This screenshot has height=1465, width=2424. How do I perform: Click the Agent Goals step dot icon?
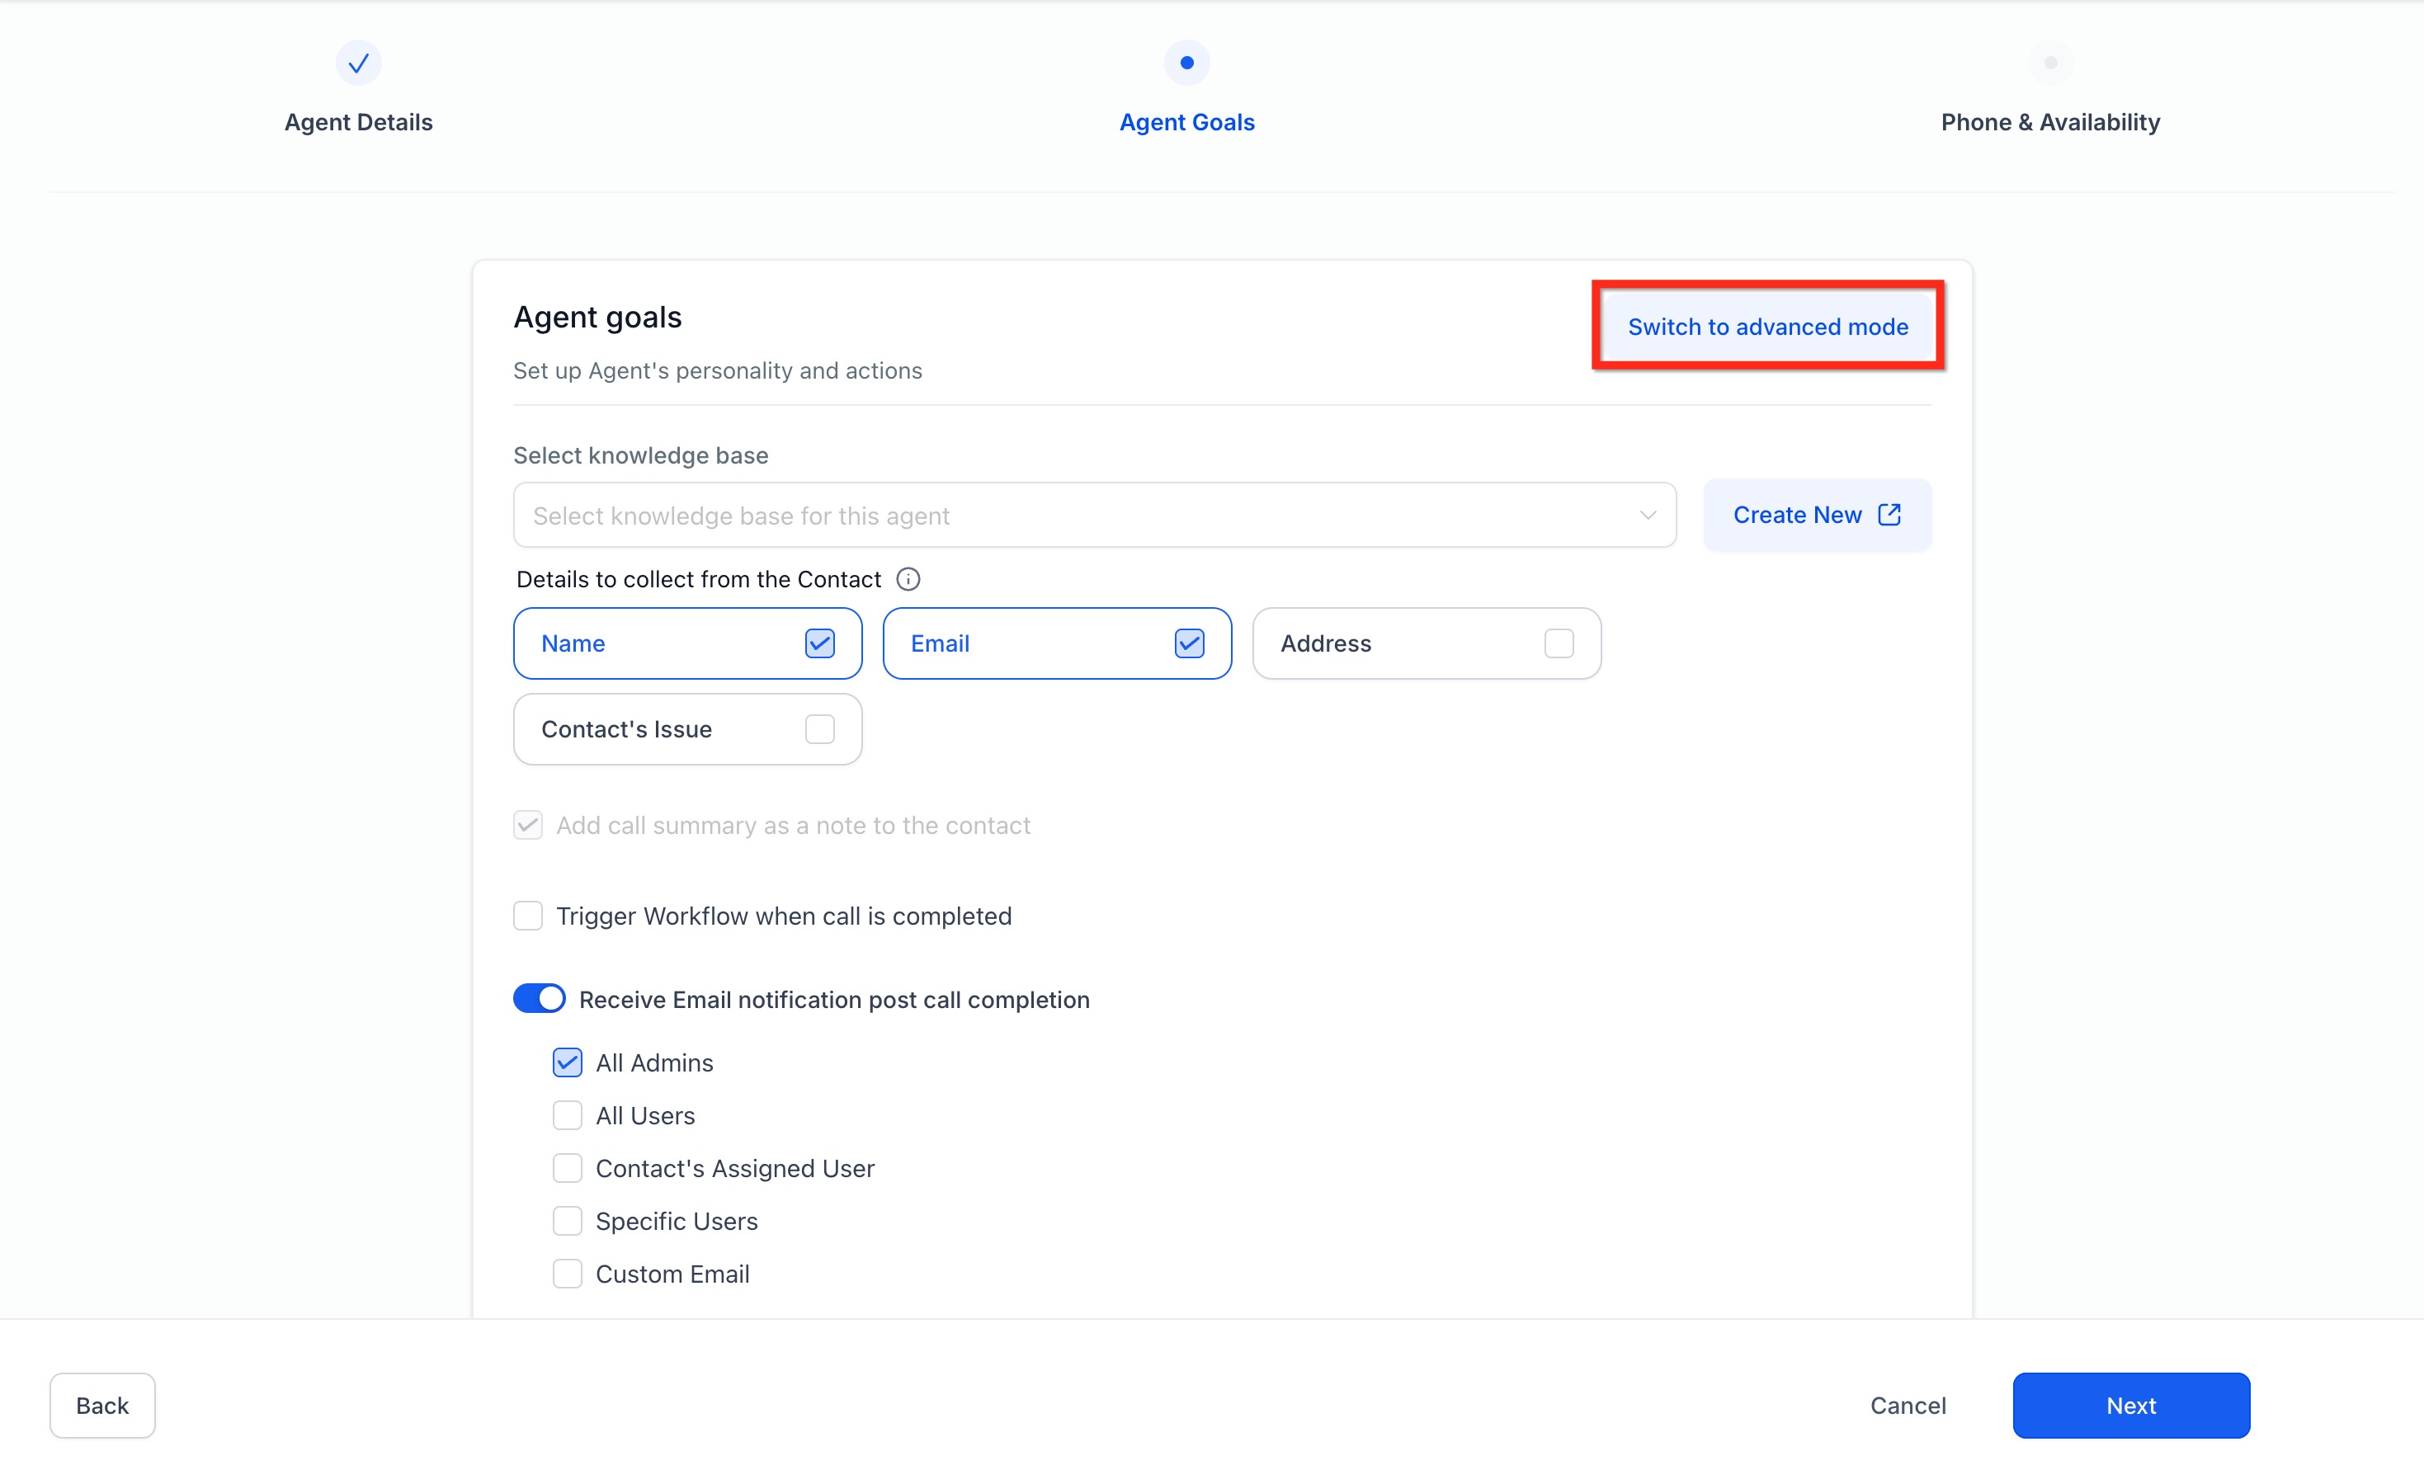[1186, 63]
